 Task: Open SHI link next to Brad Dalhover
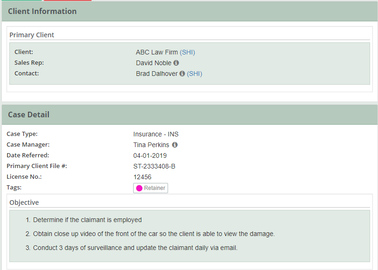[x=195, y=74]
